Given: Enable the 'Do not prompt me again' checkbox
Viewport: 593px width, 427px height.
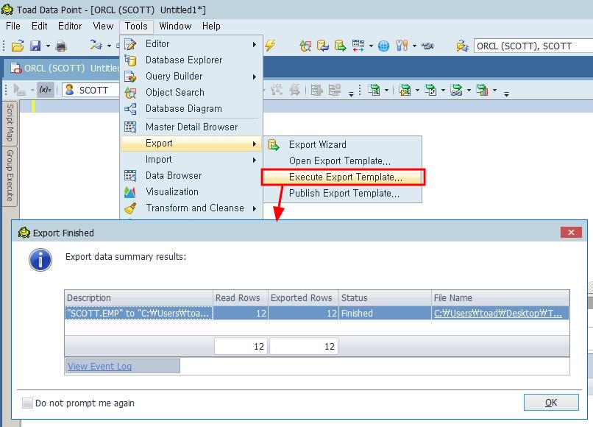Looking at the screenshot, I should [28, 403].
